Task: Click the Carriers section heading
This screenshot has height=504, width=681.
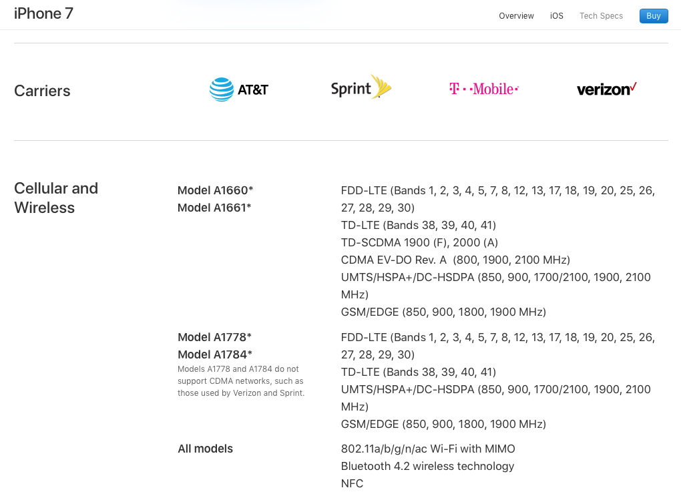Action: point(42,91)
